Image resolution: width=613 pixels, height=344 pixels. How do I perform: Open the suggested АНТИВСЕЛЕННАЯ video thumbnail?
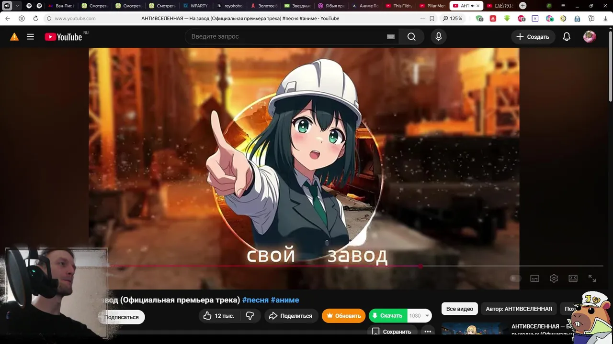click(474, 330)
